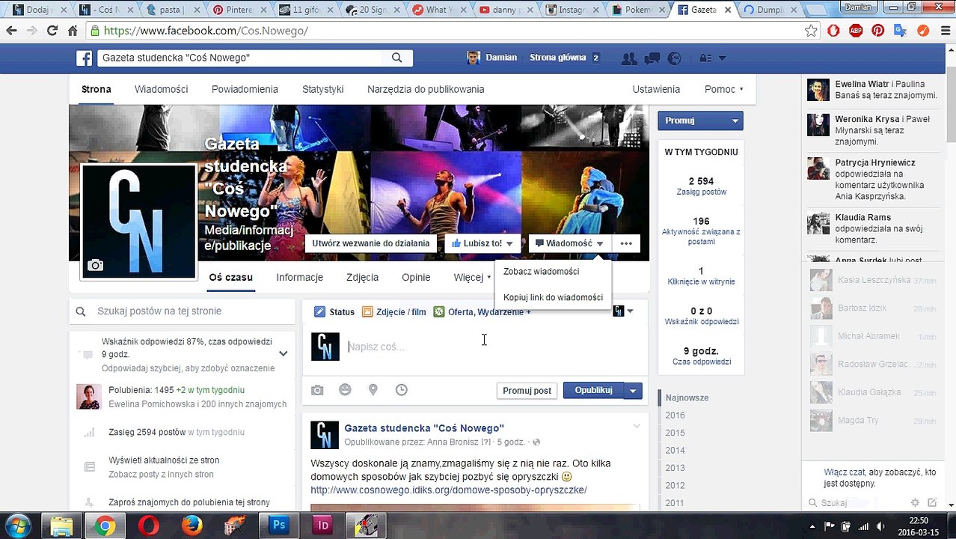Add location pin in post composer
The width and height of the screenshot is (956, 539).
tap(373, 389)
